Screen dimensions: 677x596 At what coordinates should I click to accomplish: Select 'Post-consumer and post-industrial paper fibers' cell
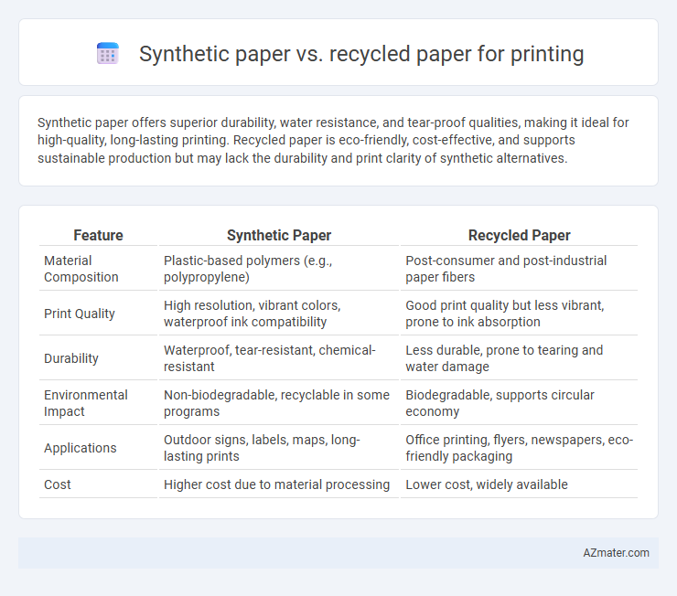tap(519, 269)
